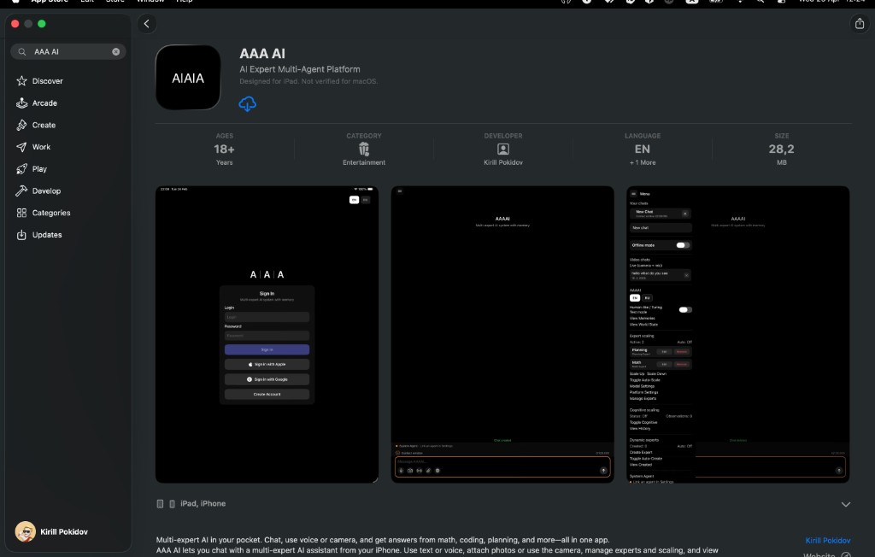
Task: Click the +1 More languages text
Action: point(643,162)
